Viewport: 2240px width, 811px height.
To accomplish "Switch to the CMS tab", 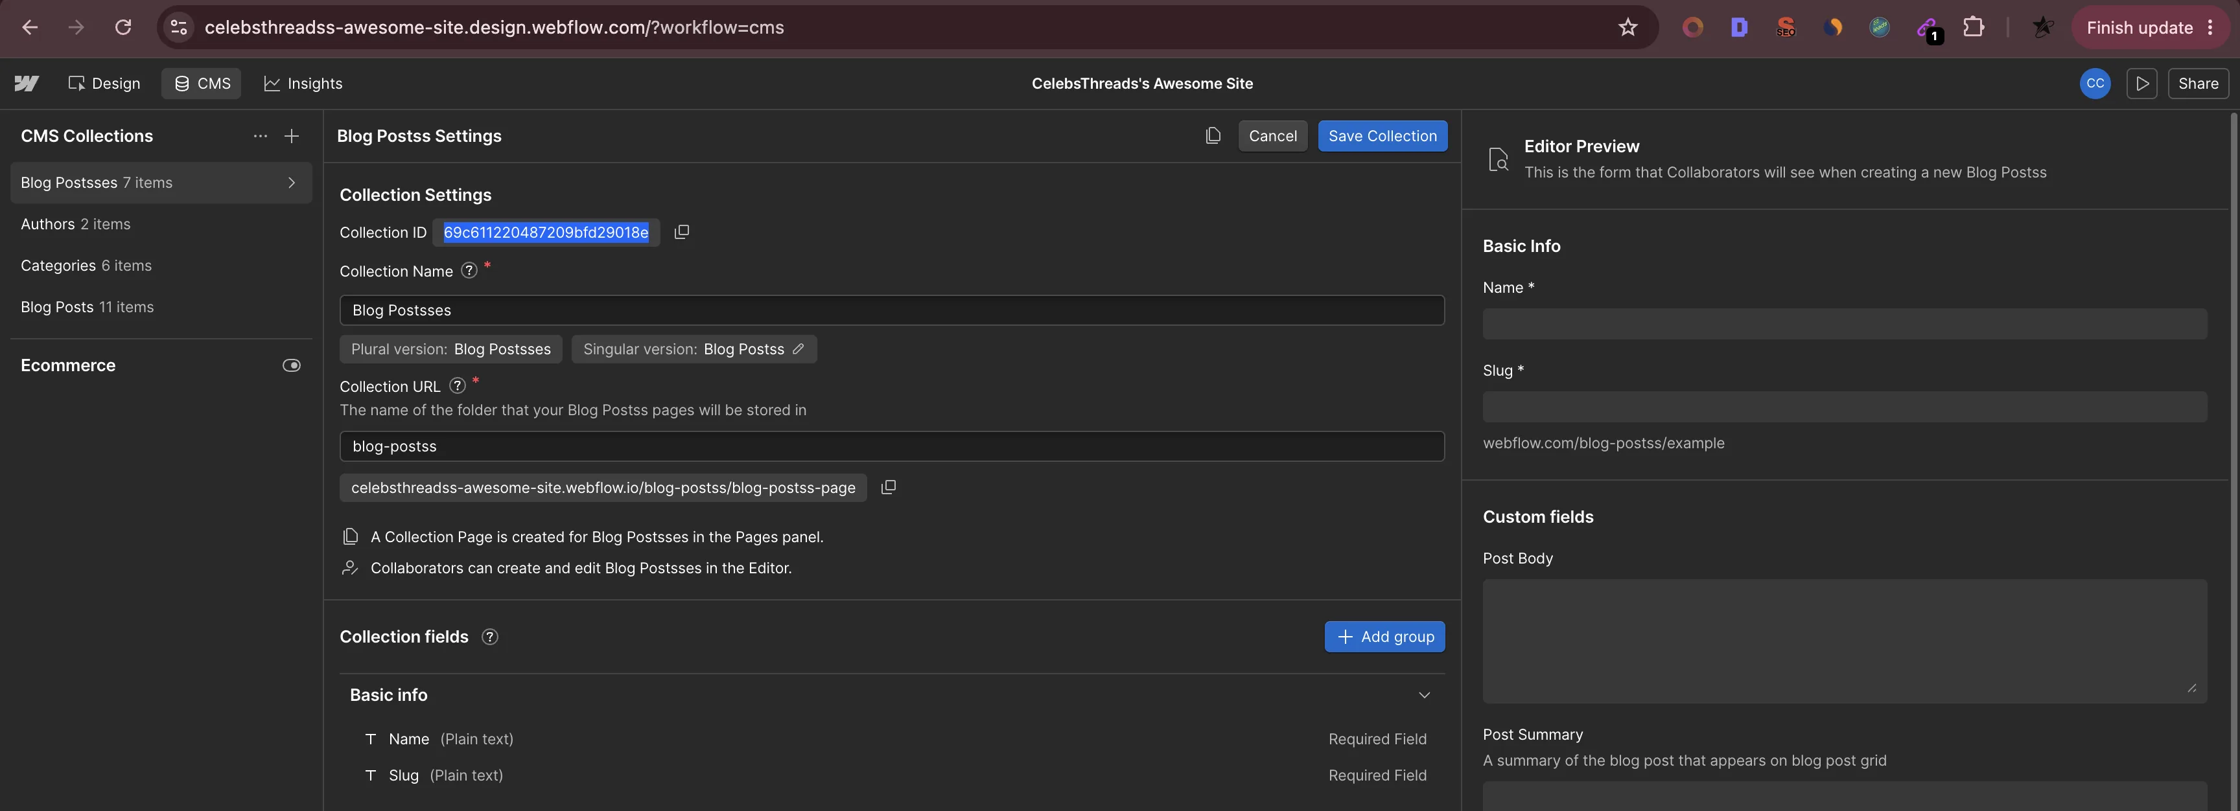I will [x=202, y=84].
